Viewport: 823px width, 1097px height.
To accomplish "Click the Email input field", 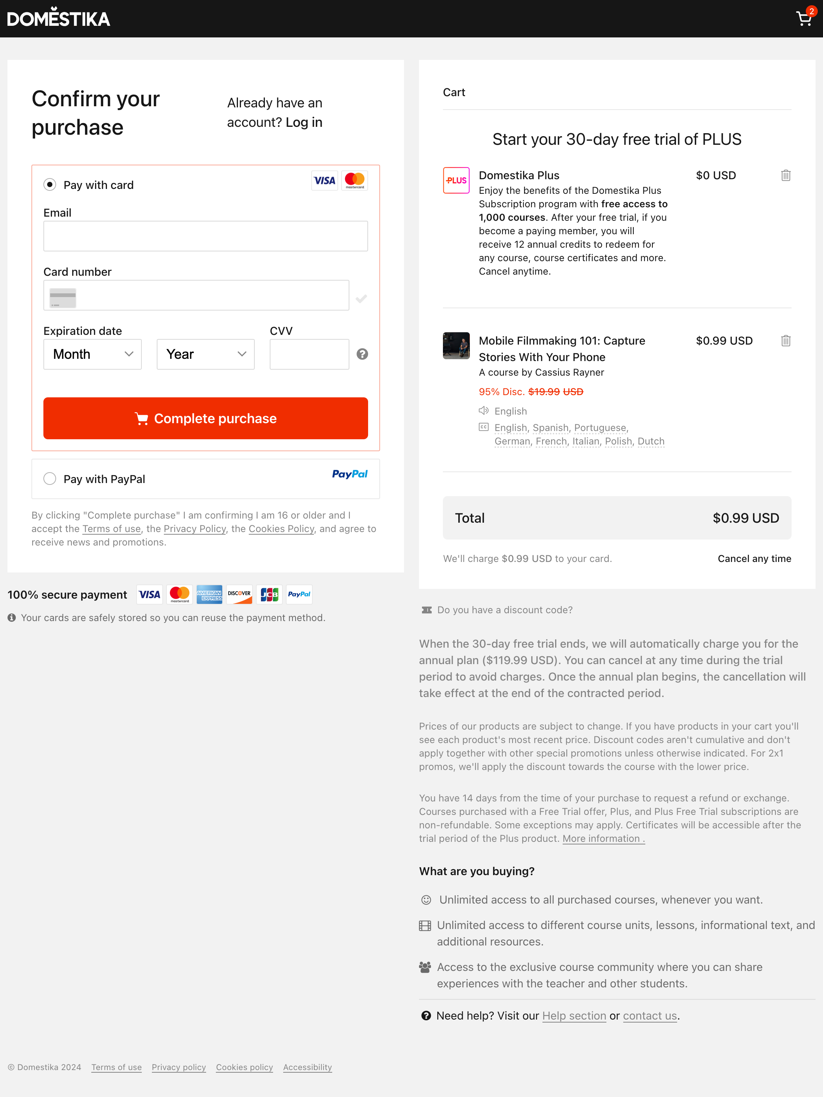I will [205, 236].
